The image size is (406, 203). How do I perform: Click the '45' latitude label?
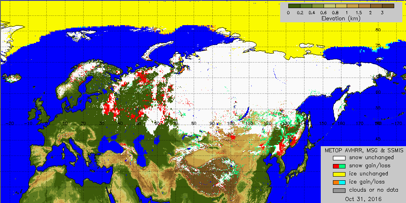[378, 139]
